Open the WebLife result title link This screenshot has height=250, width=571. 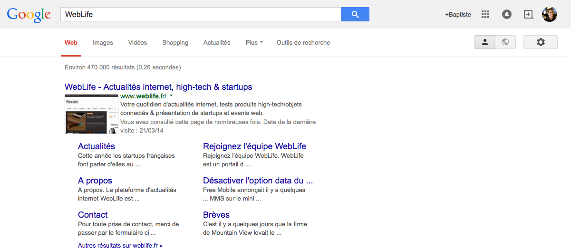pos(158,87)
